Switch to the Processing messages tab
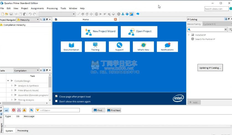This screenshot has width=232, height=135. pyautogui.click(x=23, y=131)
